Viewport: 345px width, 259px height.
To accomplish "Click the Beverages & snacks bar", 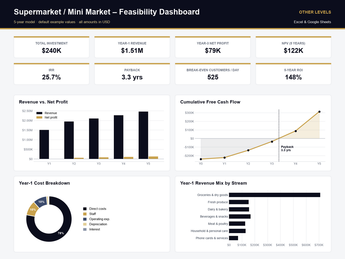I will click(240, 216).
